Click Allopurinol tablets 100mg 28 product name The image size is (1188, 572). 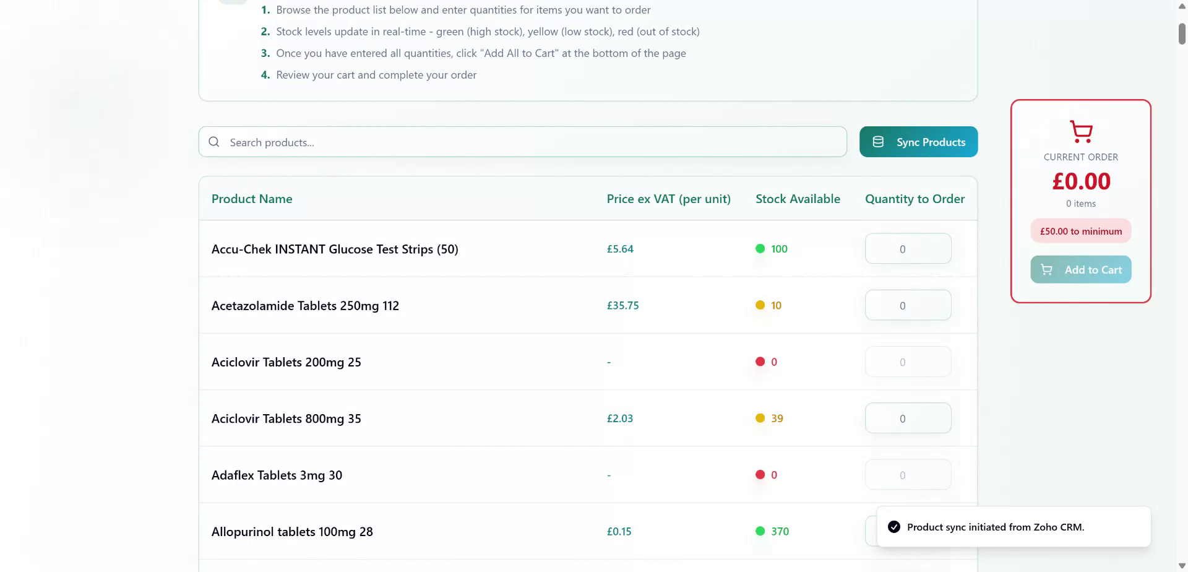[x=292, y=532]
